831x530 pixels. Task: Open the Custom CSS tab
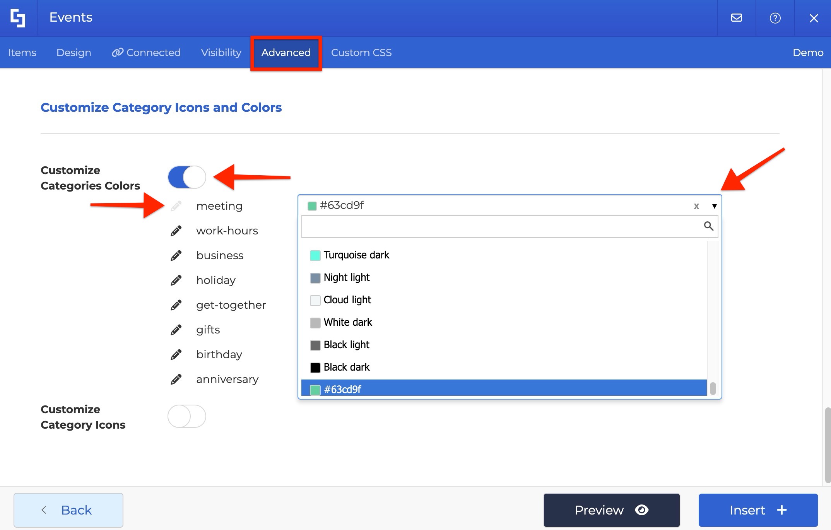[361, 53]
